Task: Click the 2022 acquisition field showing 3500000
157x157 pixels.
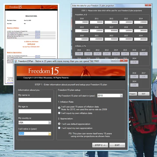Action: point(111,39)
